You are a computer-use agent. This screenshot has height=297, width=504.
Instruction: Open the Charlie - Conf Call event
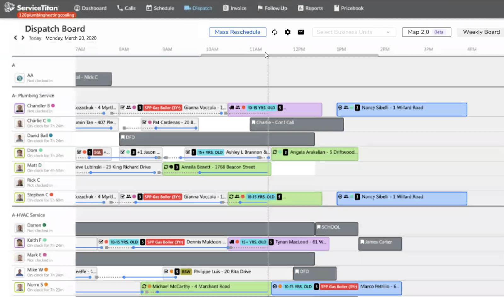(297, 124)
